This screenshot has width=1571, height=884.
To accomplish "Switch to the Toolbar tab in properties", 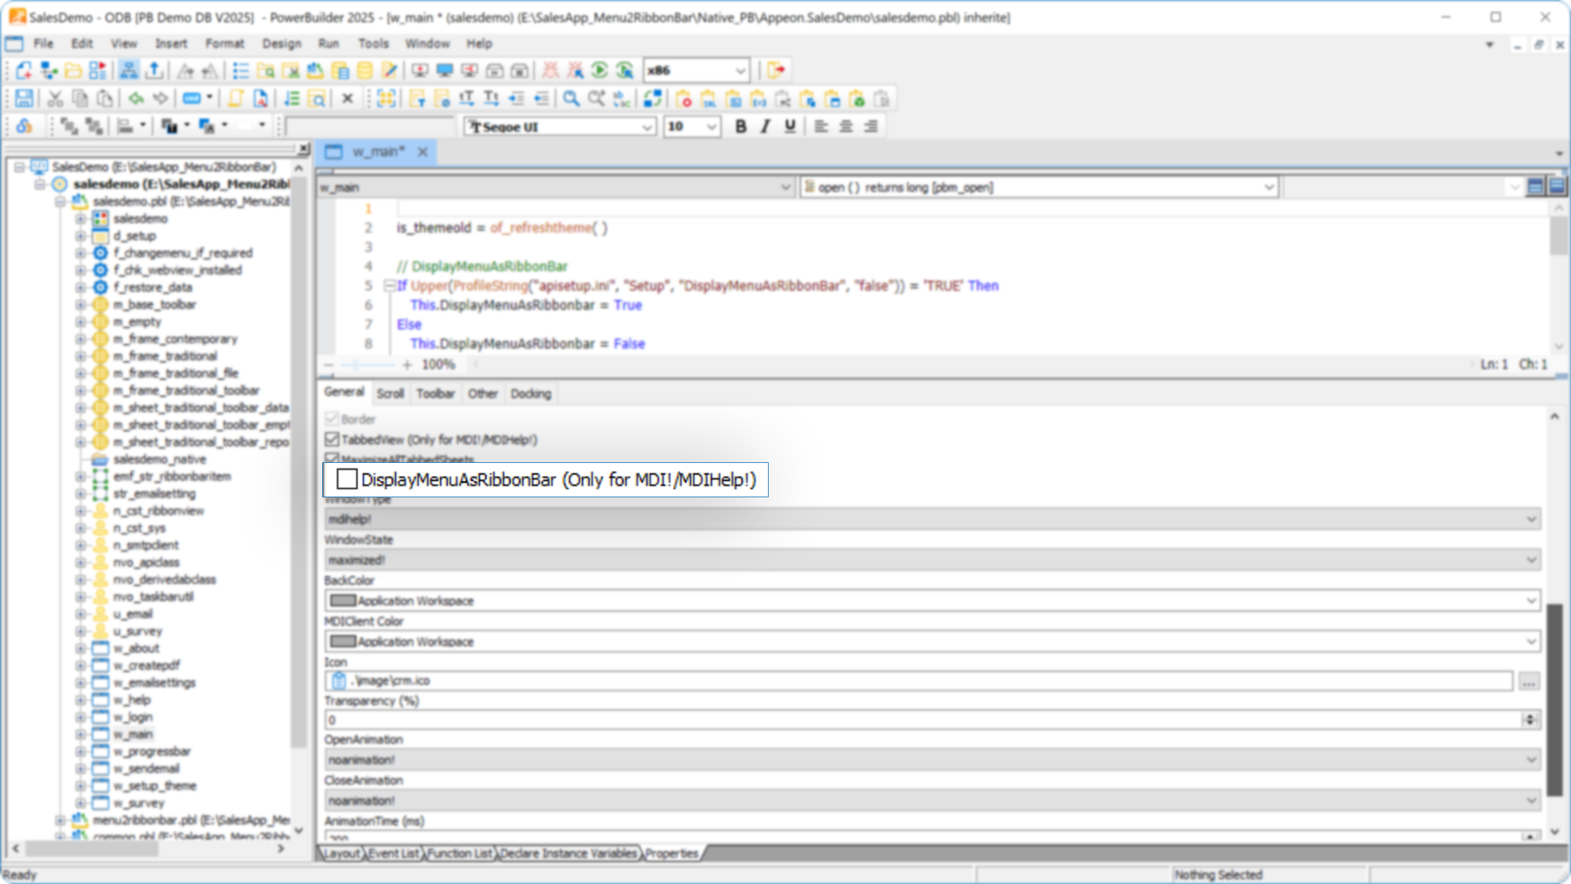I will (436, 394).
